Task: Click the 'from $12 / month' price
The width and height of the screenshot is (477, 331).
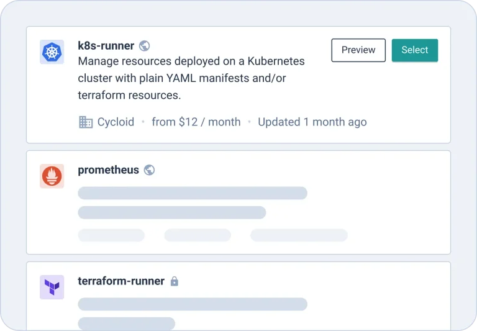Action: coord(196,122)
